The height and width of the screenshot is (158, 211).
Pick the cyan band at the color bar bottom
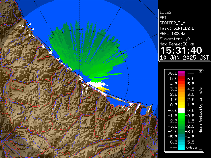coord(181,147)
